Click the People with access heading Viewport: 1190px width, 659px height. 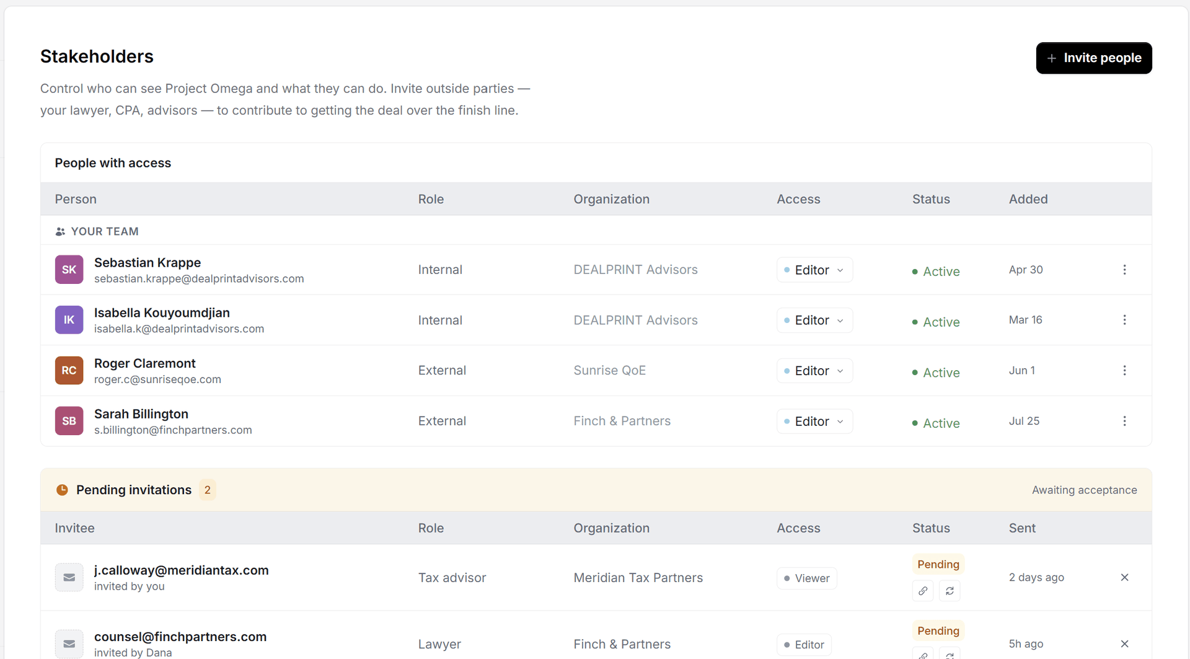coord(113,163)
